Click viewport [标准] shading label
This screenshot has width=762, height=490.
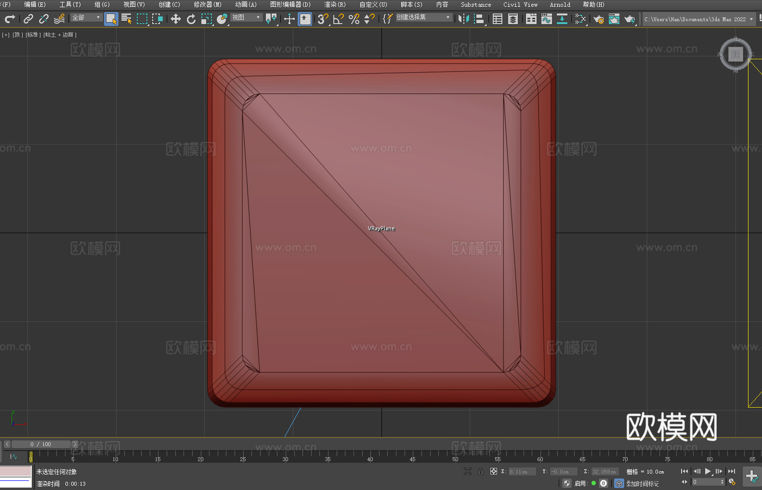pyautogui.click(x=33, y=35)
